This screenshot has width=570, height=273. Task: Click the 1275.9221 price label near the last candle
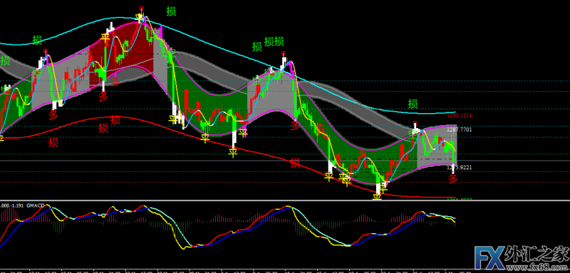pyautogui.click(x=460, y=168)
